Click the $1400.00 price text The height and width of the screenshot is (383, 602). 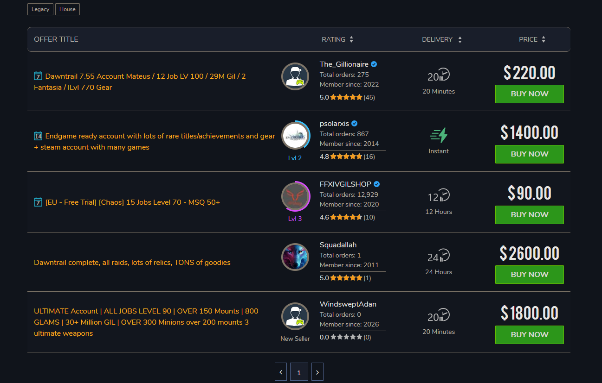[x=530, y=133]
